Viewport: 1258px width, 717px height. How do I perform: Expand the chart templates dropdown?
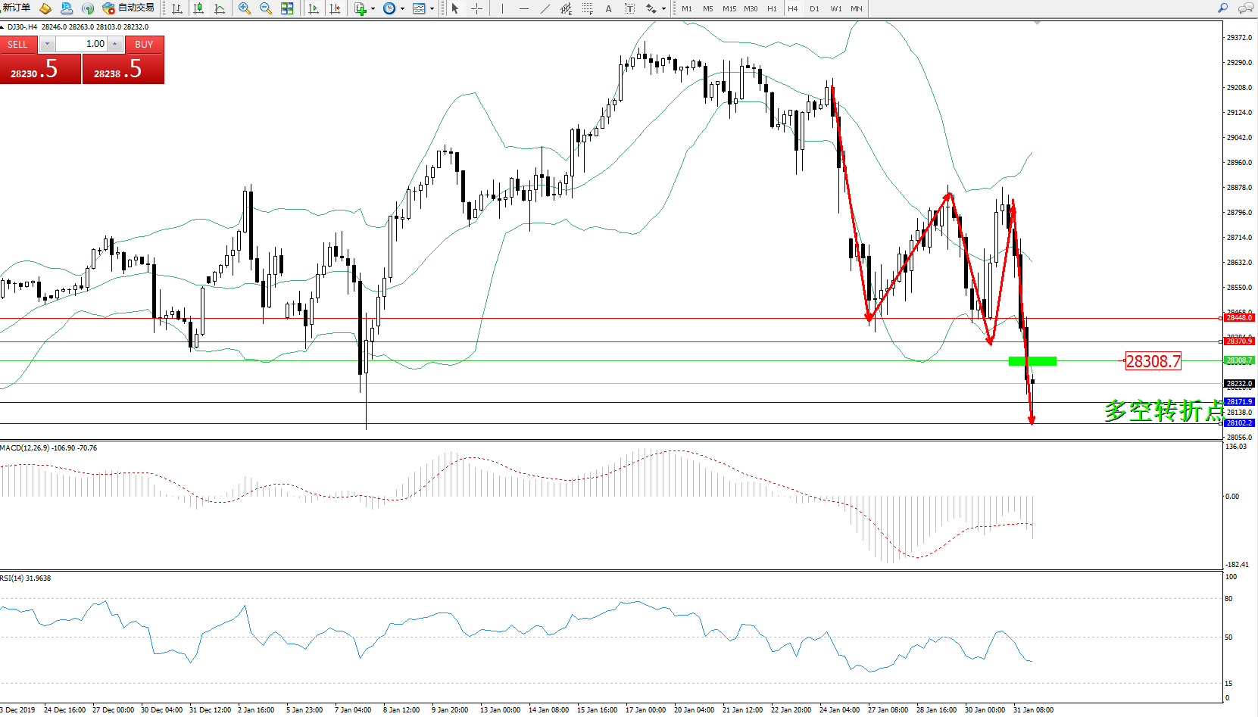[x=432, y=9]
